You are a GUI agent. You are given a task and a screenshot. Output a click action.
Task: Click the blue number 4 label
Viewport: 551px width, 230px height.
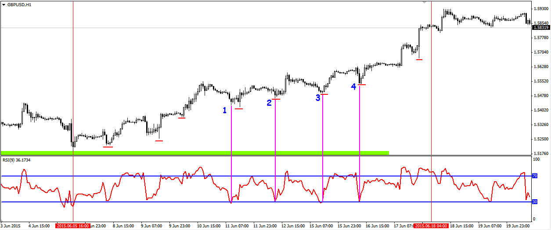coord(353,87)
